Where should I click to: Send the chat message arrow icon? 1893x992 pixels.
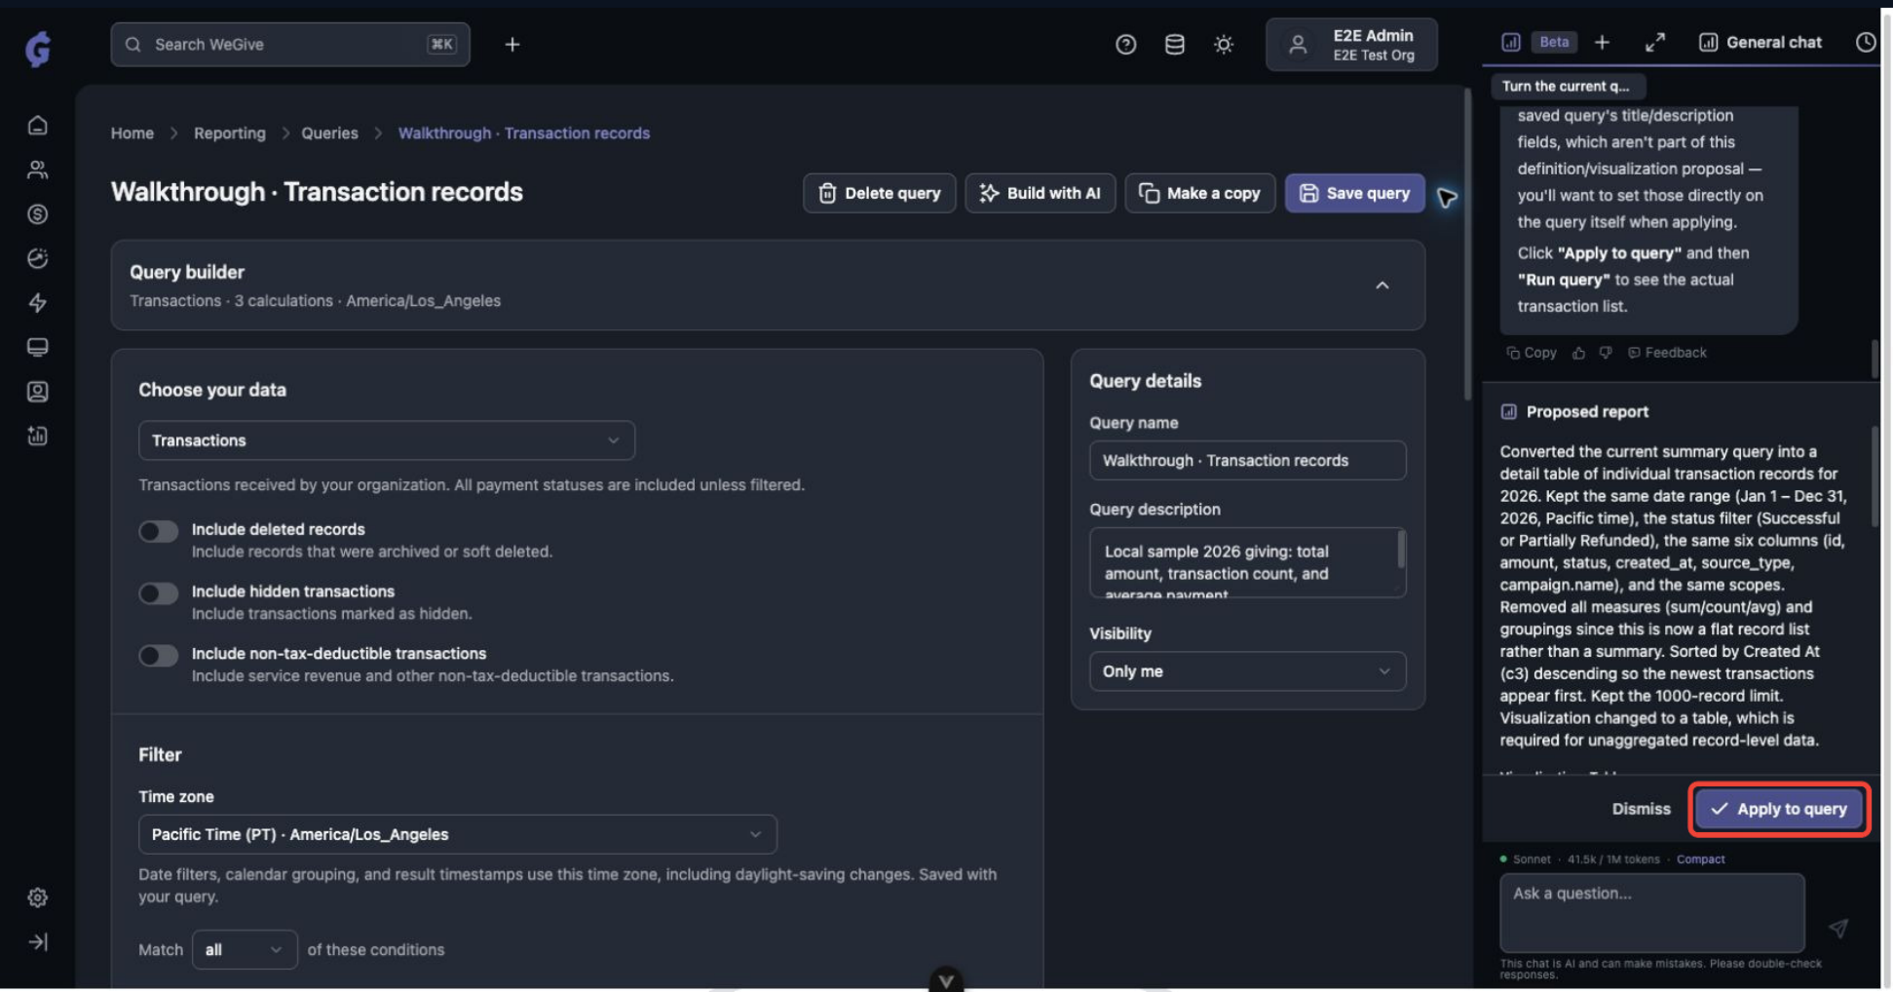point(1837,929)
